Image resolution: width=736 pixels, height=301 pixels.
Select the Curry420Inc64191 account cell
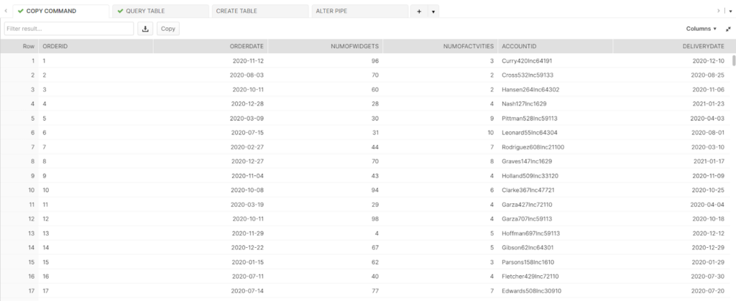[x=527, y=60]
